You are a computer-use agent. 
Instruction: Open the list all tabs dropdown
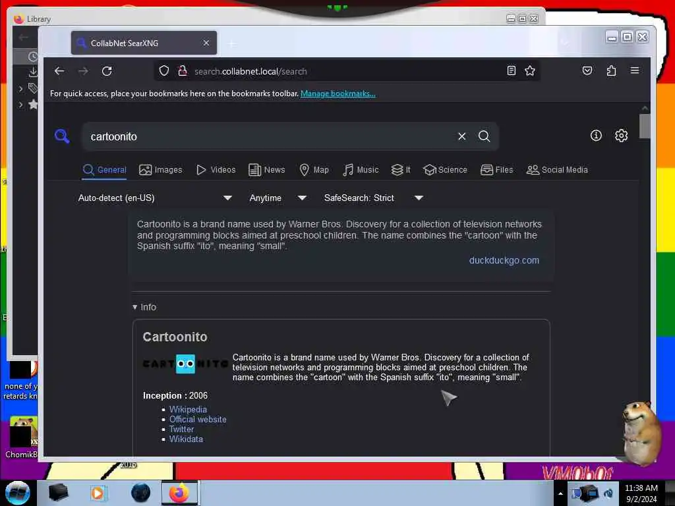(x=565, y=43)
